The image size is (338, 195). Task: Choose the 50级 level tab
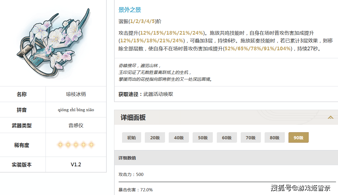[203, 138]
